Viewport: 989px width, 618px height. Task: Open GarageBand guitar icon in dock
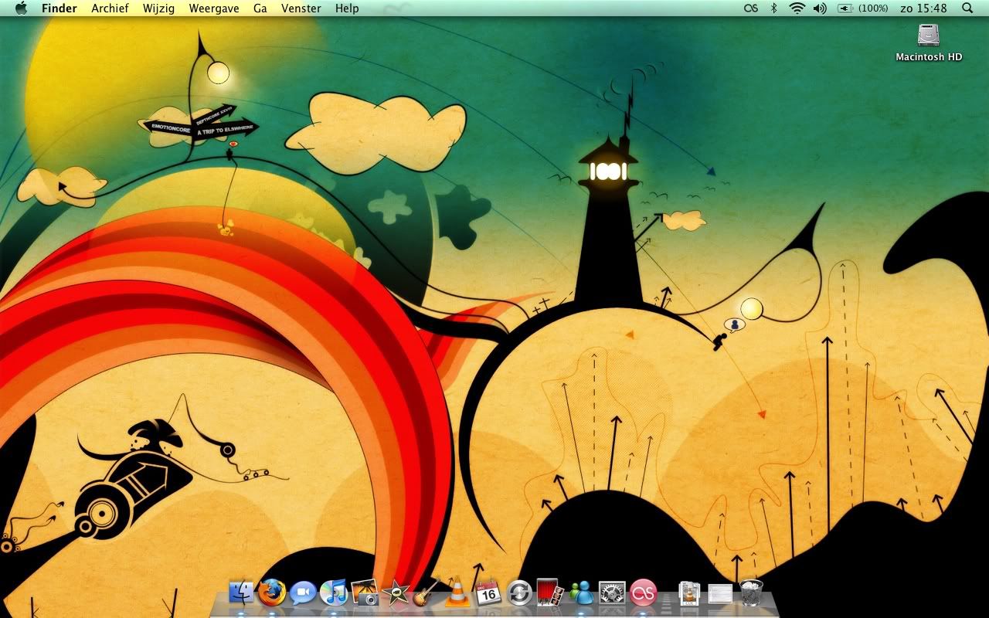pos(427,592)
